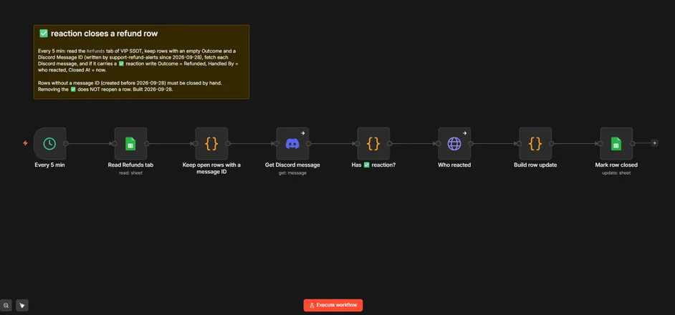Open the Get Discord message node icon
Viewport: 675px width, 315px height.
pos(292,144)
